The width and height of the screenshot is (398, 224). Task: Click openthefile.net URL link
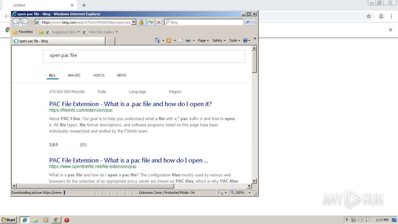[93, 166]
